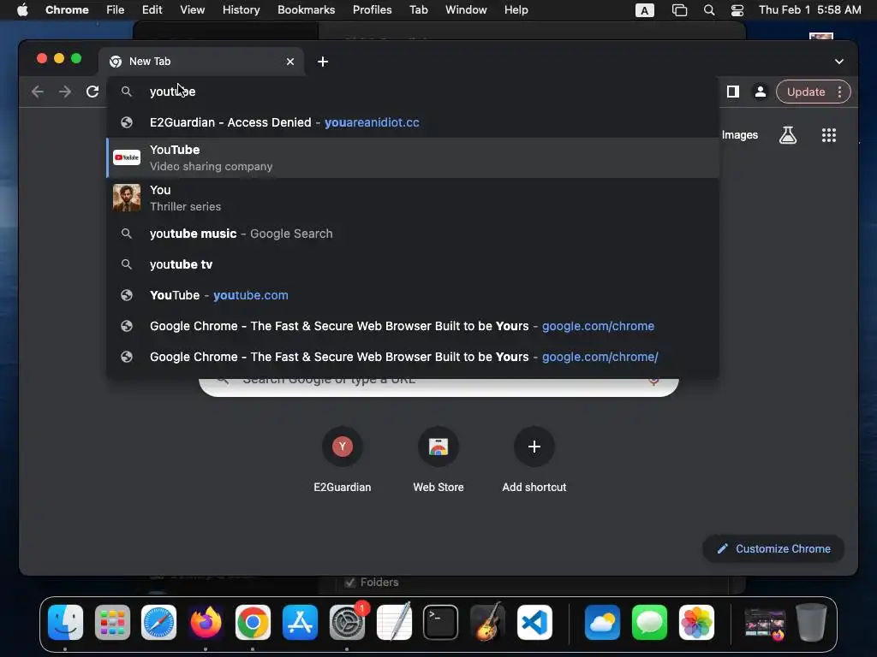This screenshot has height=657, width=877.
Task: Open the File menu
Action: point(116,9)
